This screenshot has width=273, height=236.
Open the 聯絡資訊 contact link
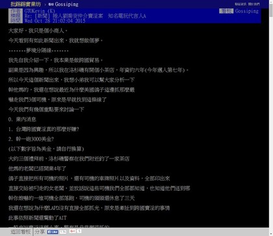tap(240, 4)
